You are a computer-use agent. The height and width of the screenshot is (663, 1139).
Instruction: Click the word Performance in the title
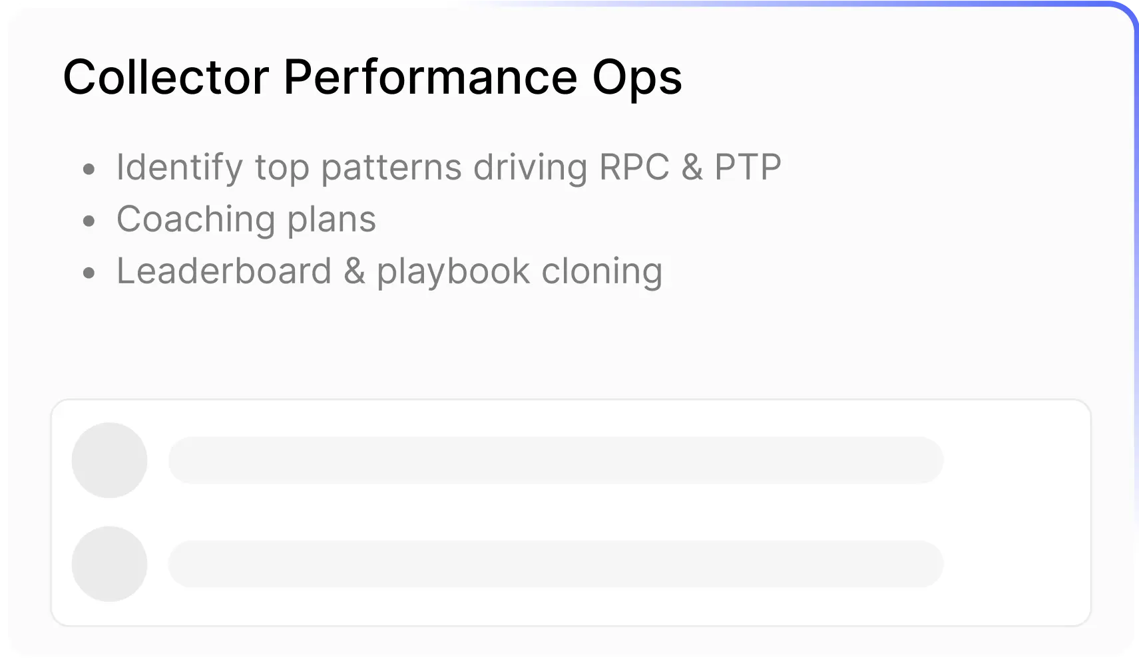(431, 77)
